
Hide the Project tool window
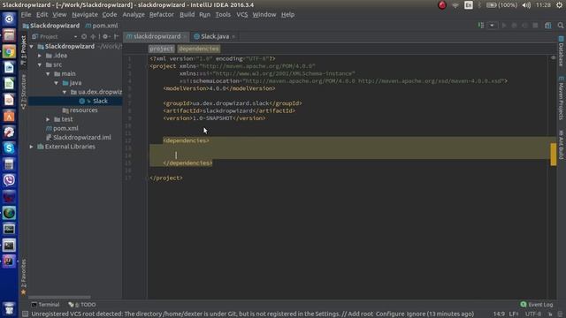tap(116, 37)
